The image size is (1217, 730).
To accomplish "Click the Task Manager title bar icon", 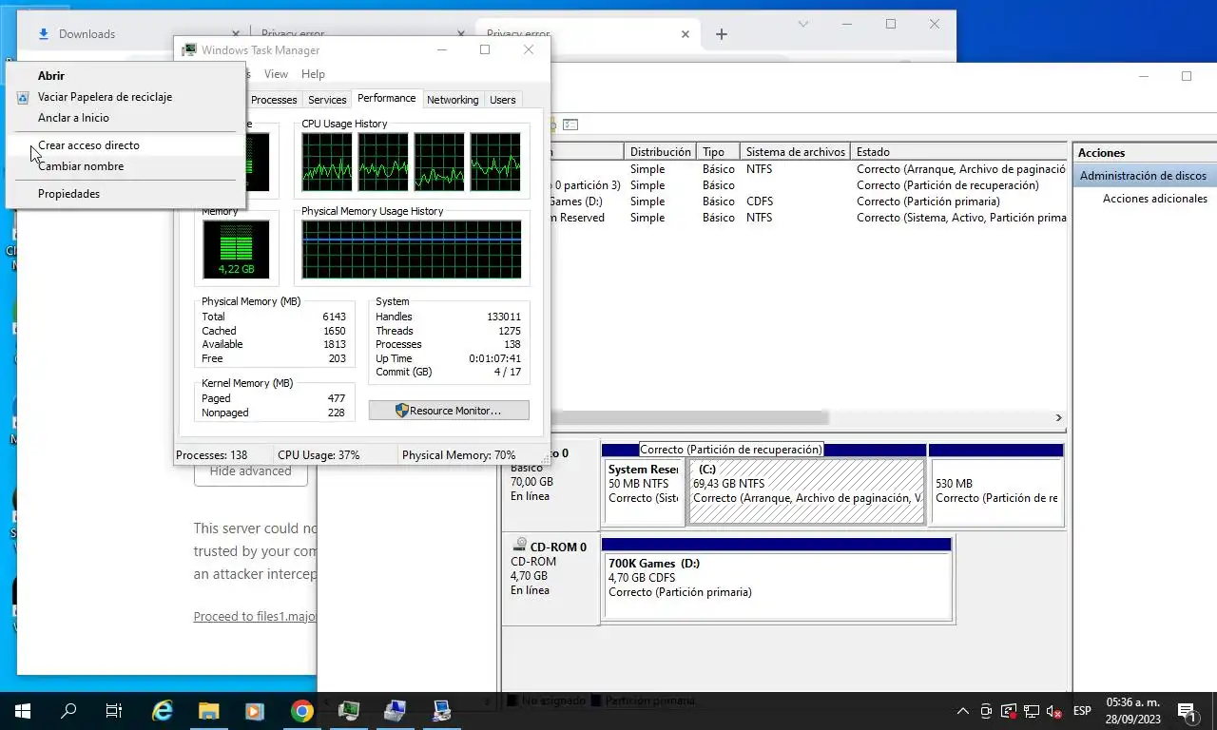I will point(189,50).
